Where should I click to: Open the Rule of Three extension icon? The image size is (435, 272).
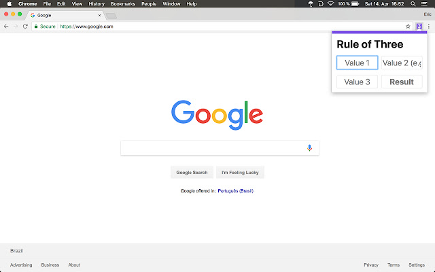point(419,27)
